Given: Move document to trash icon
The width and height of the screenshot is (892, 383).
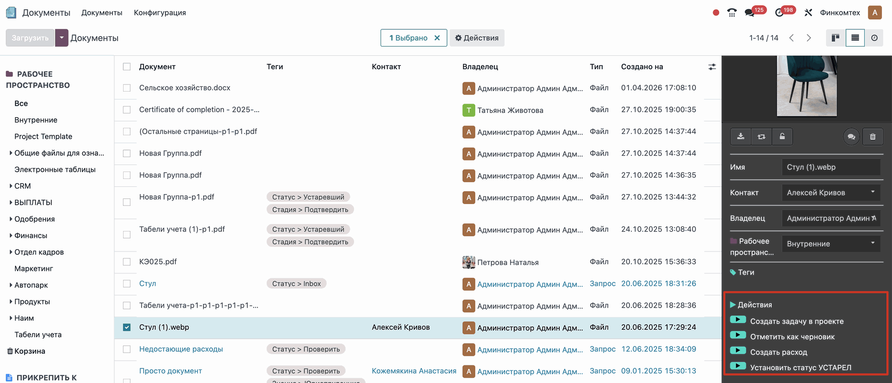Looking at the screenshot, I should tap(872, 137).
